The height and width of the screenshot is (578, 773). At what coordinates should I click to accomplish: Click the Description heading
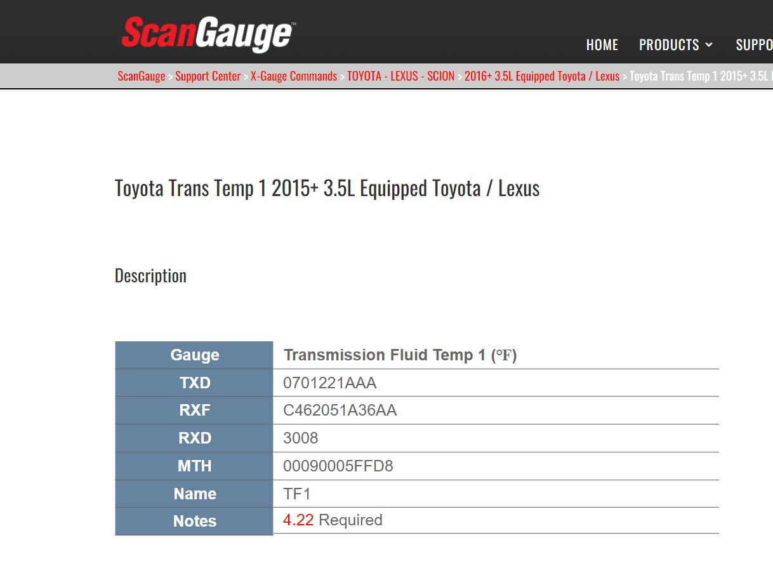point(150,275)
